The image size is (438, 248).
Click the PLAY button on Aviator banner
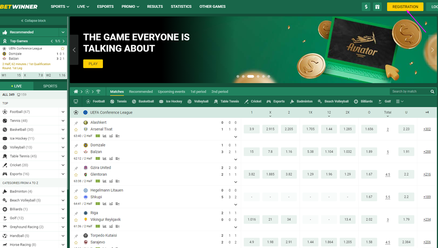(93, 64)
